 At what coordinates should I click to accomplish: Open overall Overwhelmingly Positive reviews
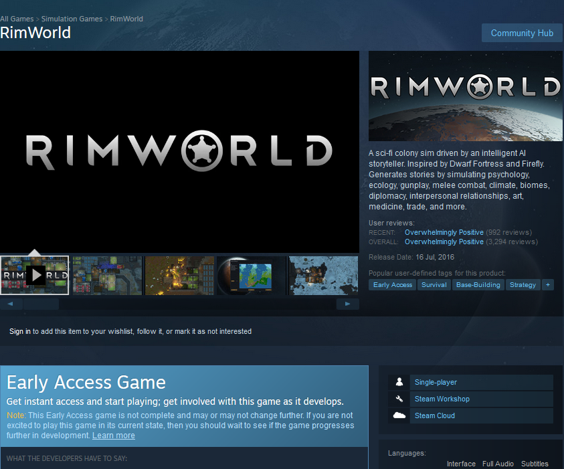pos(444,242)
